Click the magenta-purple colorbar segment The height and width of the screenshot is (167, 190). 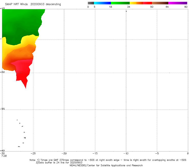[x=178, y=3]
